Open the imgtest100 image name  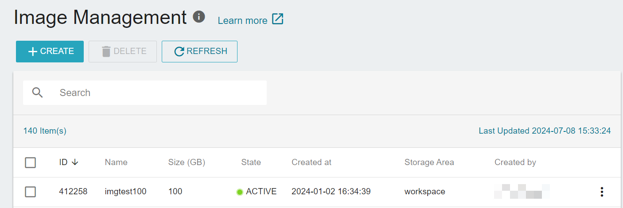coord(125,192)
